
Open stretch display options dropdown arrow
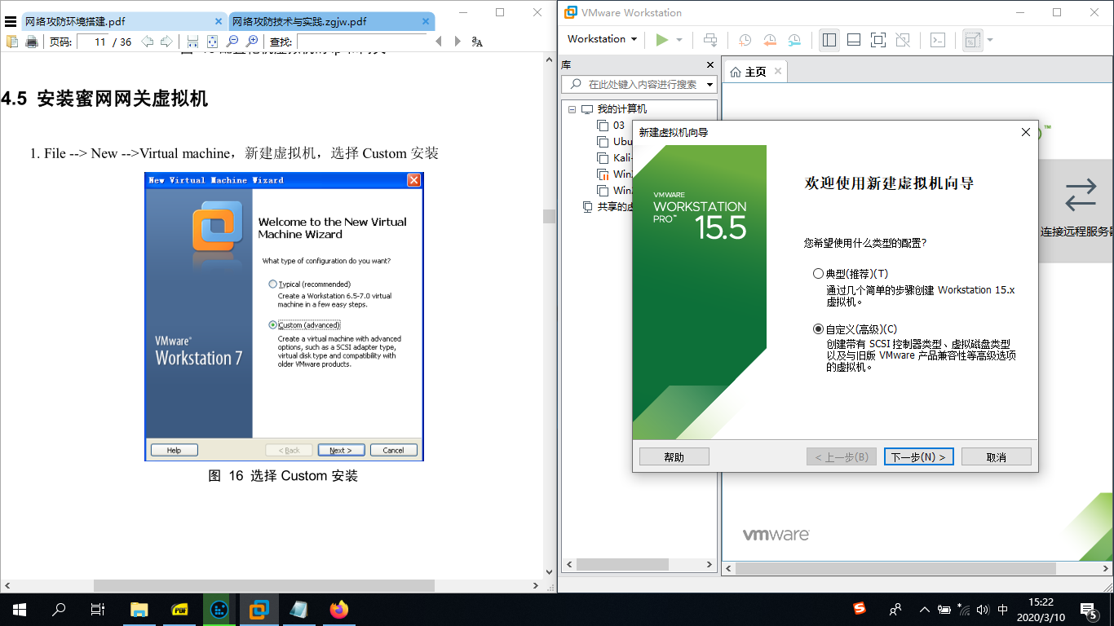[990, 39]
